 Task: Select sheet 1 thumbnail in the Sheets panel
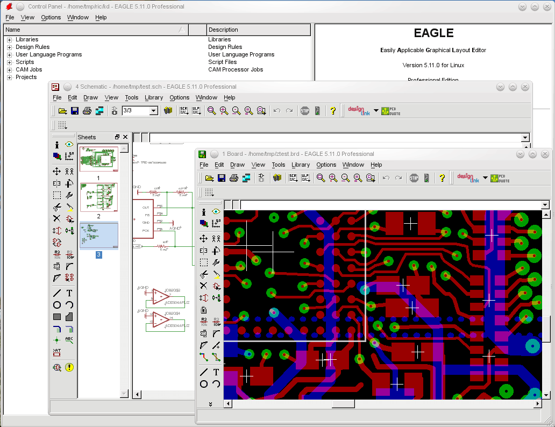point(99,159)
